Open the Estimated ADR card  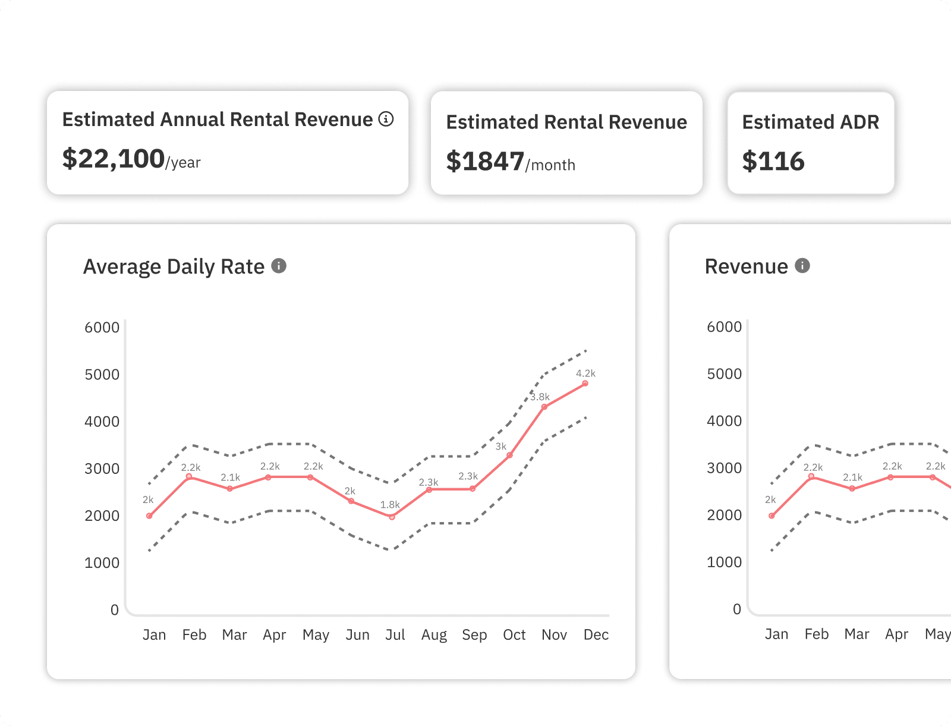[811, 143]
